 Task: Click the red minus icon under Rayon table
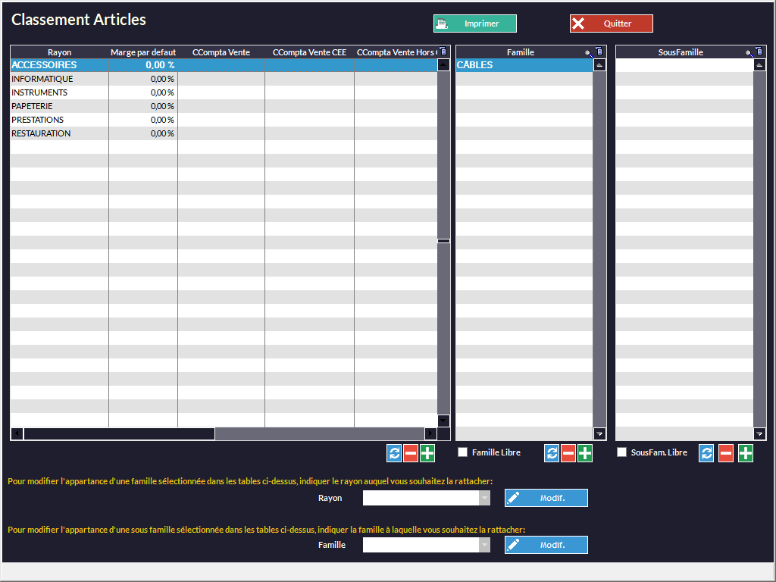(x=411, y=453)
